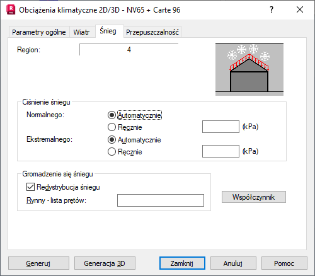Screen dimensions: 315x276
Task: Close the climate loads dialog
Action: [x=300, y=9]
